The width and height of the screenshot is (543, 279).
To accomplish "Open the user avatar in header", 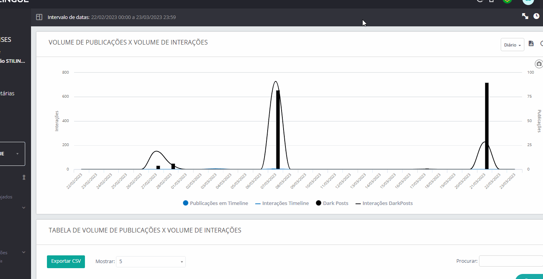I will 528,1.
